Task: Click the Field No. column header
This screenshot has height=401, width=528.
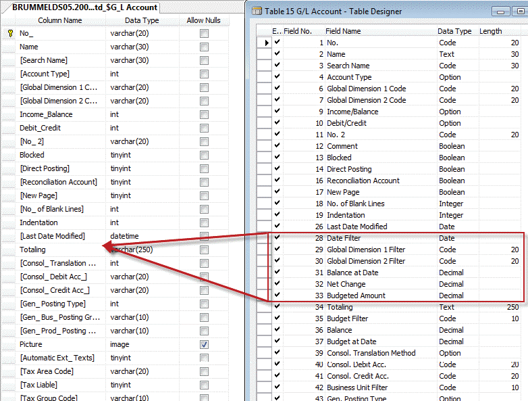Action: coord(298,31)
